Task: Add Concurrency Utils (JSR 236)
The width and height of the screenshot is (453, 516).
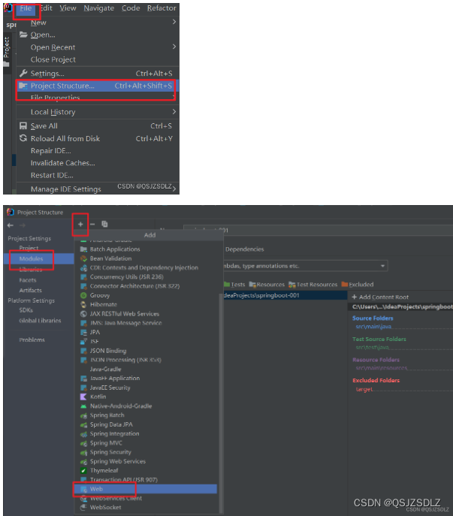Action: [x=126, y=276]
